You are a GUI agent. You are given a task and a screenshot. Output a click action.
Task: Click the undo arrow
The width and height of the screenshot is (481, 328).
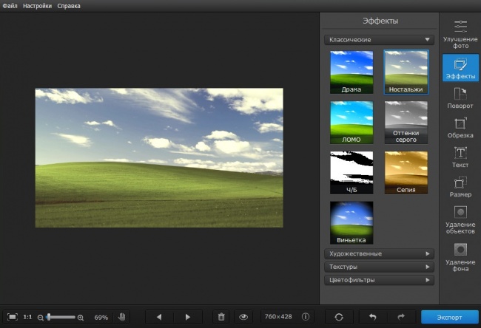point(373,317)
